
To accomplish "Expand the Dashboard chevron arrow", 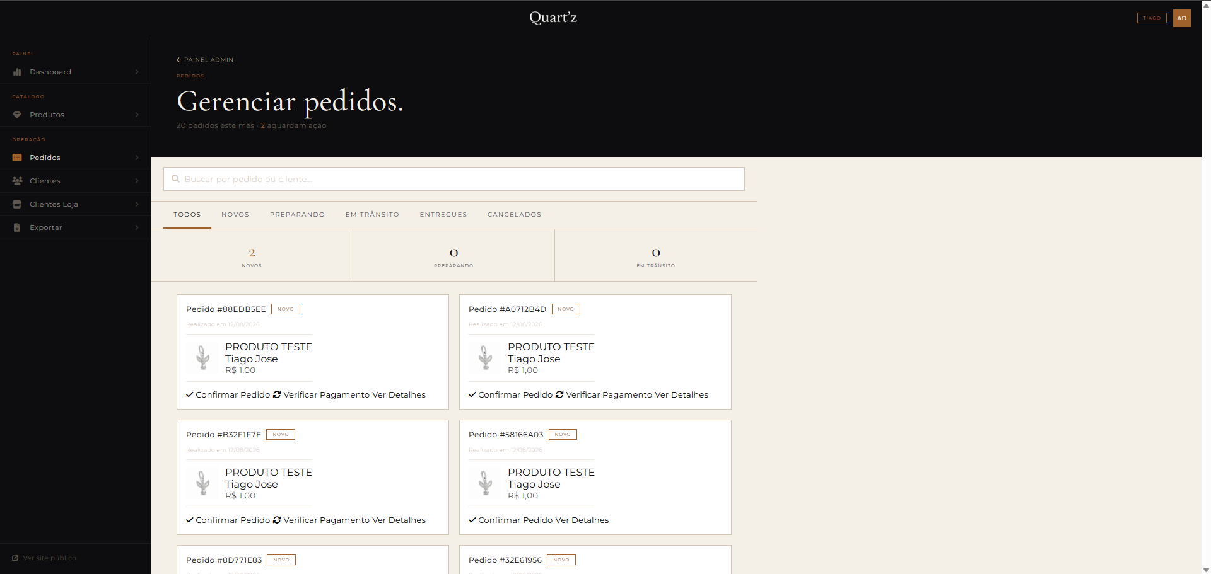I will click(137, 72).
